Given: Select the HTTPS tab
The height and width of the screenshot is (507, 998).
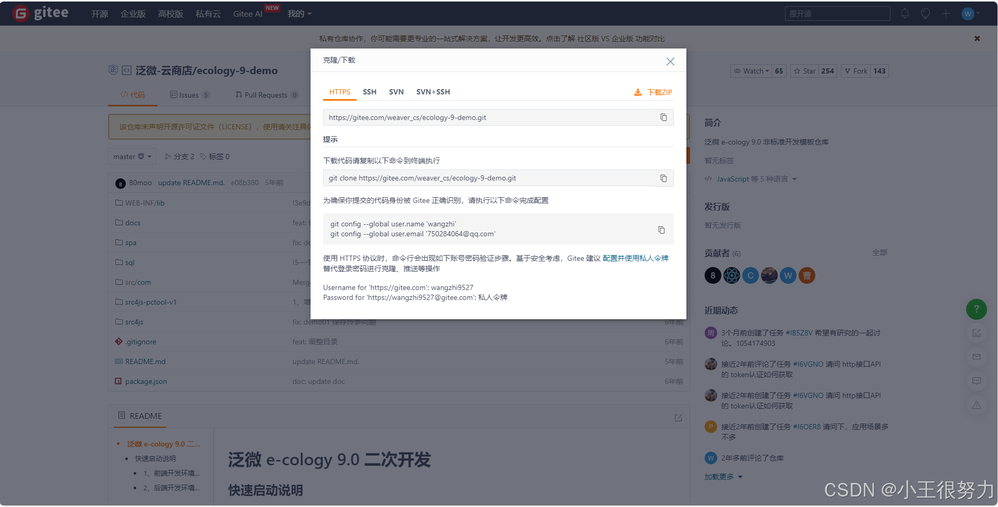Looking at the screenshot, I should coord(340,92).
